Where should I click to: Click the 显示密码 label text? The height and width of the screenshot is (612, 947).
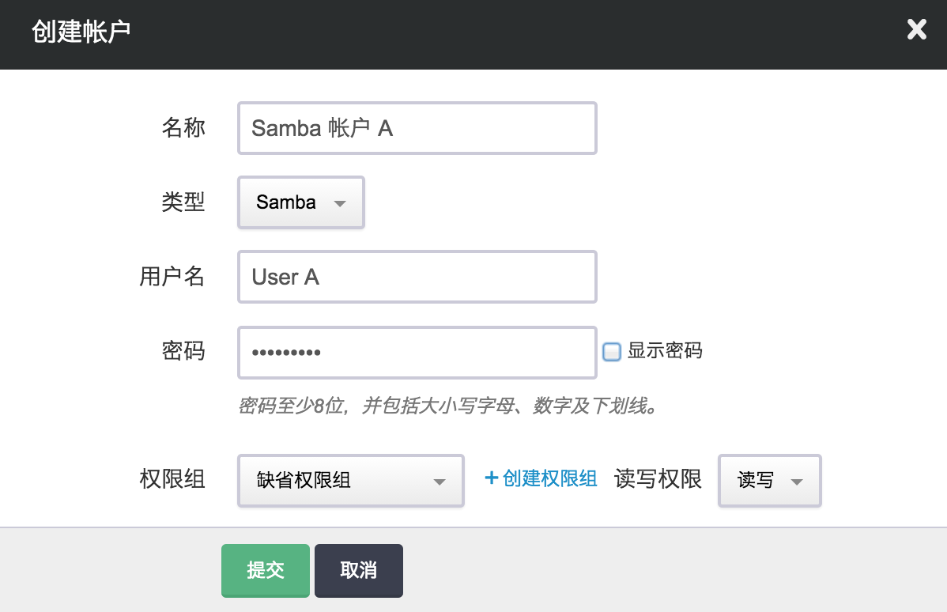click(x=664, y=351)
